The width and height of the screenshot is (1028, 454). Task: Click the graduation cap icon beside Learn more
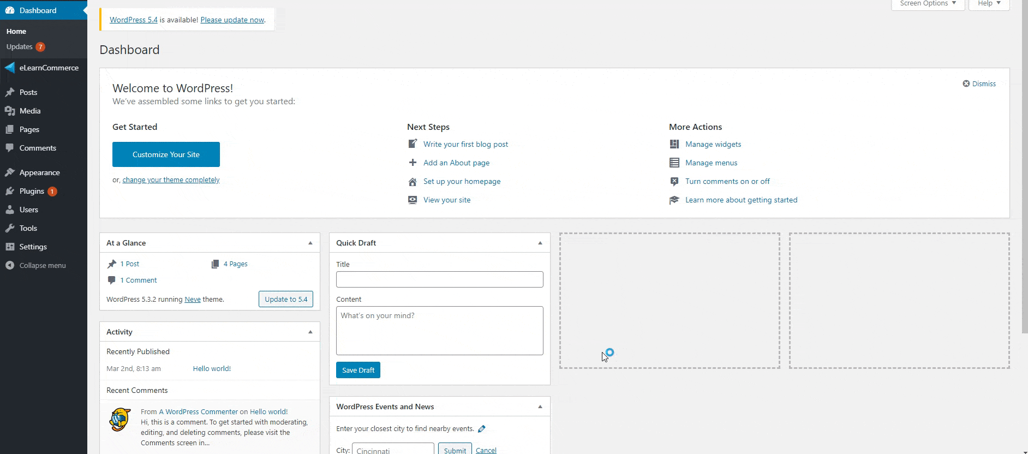(674, 200)
